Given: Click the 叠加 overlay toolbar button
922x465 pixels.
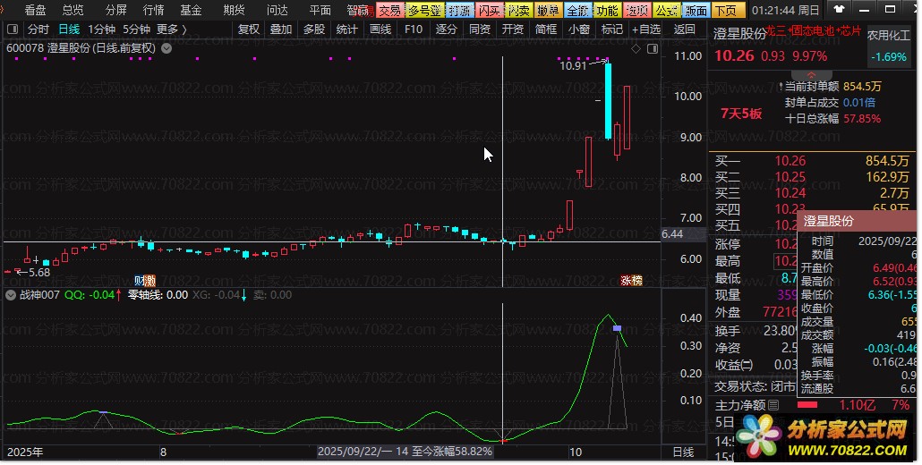Looking at the screenshot, I should pyautogui.click(x=281, y=30).
